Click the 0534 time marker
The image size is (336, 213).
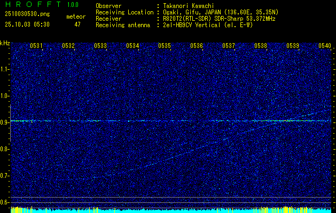[132, 45]
